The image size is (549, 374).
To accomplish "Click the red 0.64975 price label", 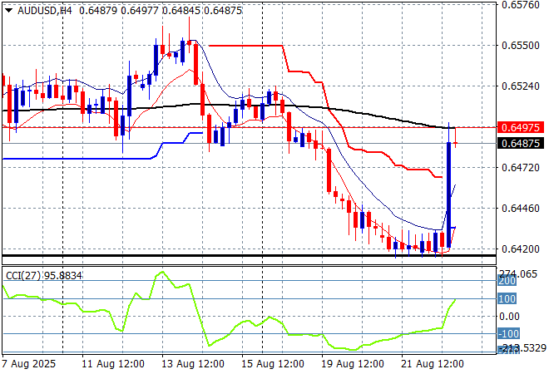I will pos(521,127).
